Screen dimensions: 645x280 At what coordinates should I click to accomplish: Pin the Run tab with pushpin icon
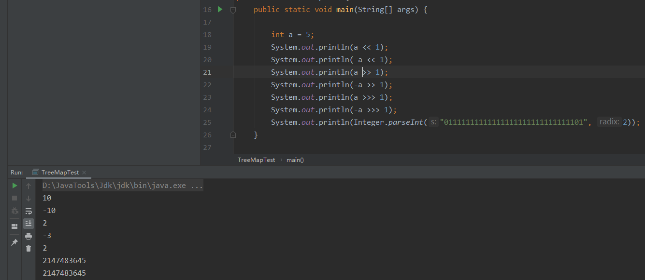(x=14, y=242)
